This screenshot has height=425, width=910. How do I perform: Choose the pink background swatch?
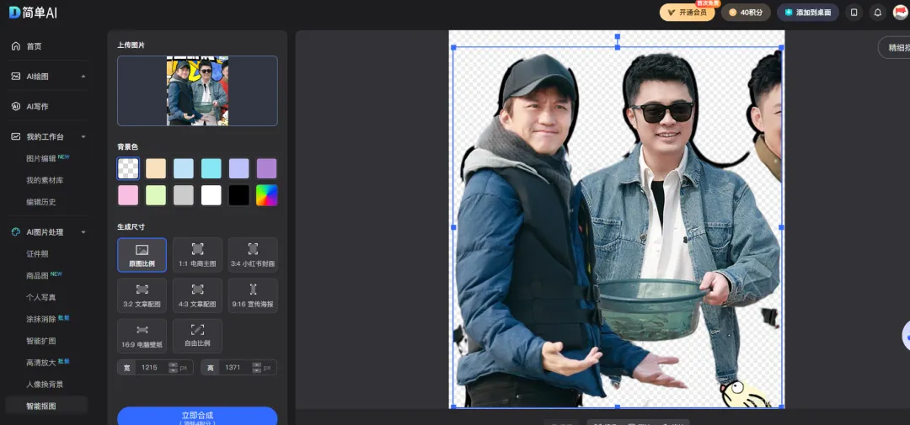point(128,195)
